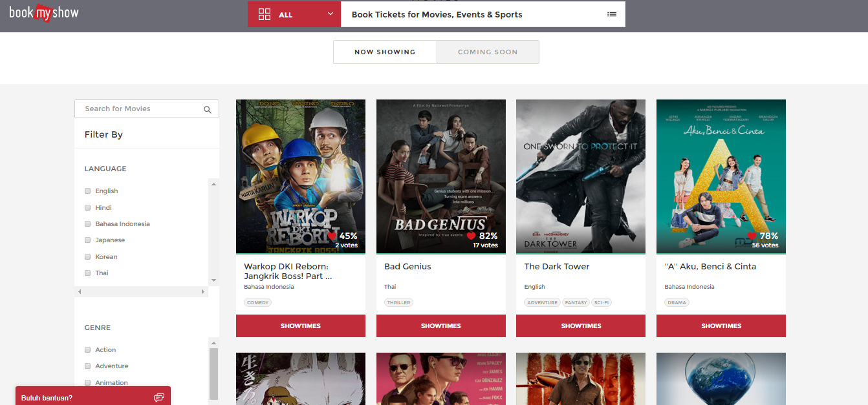Tick the Hindi language checkbox
The height and width of the screenshot is (405, 868).
tap(87, 207)
